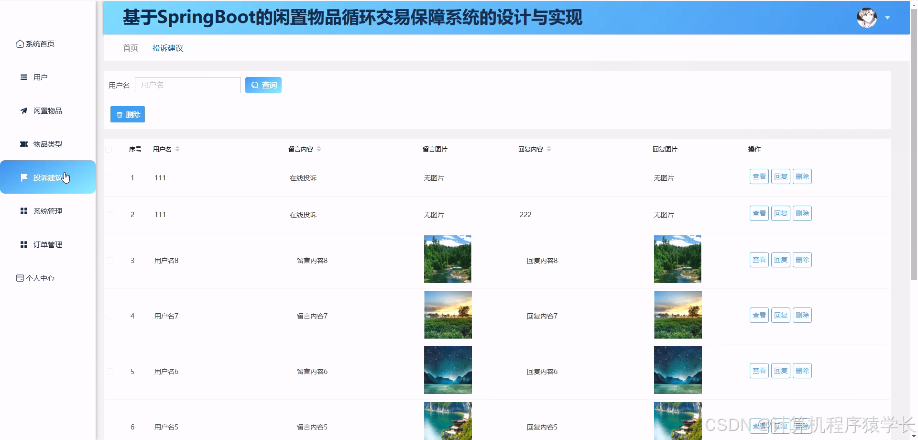918x440 pixels.
Task: Click 删除 for 用户名8 row
Action: click(802, 260)
